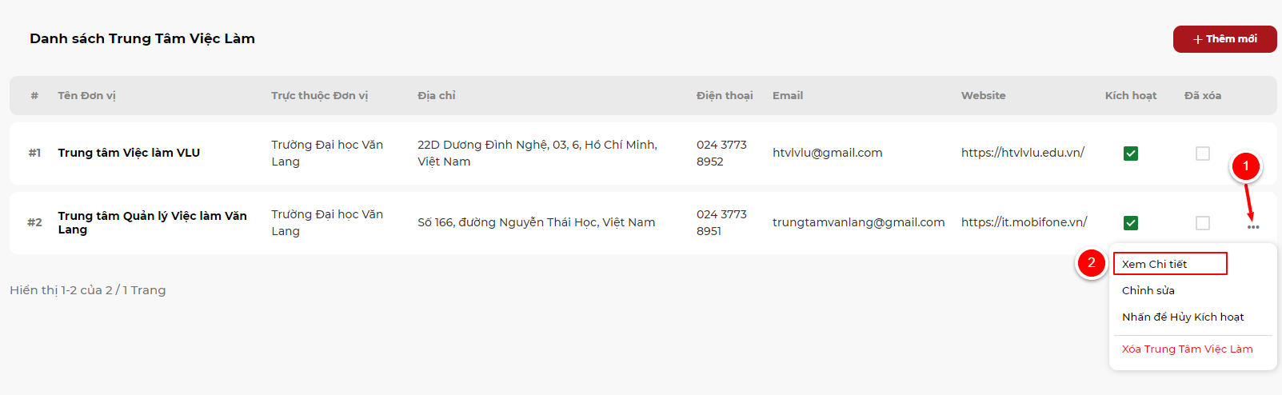Select the Trung tâm Việc làm VLU row name
The image size is (1282, 395).
tap(129, 153)
